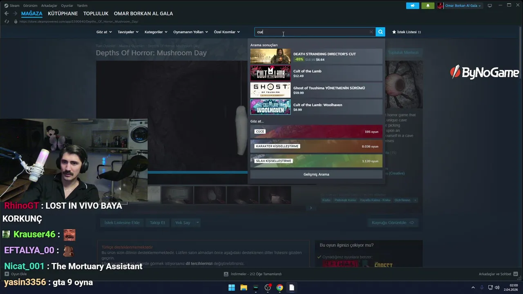
Task: Click the Steam forward navigation arrow
Action: point(15,13)
